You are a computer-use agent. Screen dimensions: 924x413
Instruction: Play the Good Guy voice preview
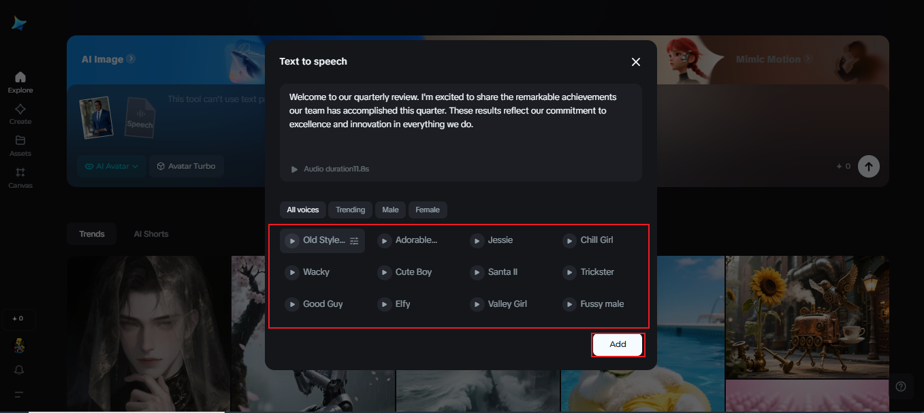pyautogui.click(x=292, y=305)
